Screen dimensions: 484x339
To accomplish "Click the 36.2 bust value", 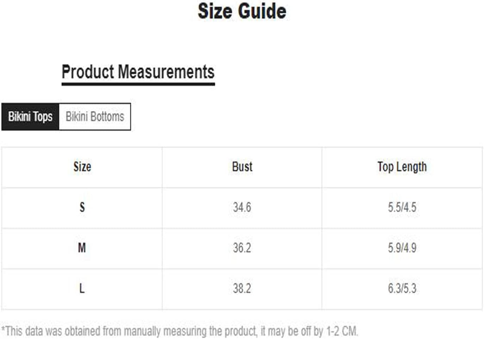I will point(242,248).
